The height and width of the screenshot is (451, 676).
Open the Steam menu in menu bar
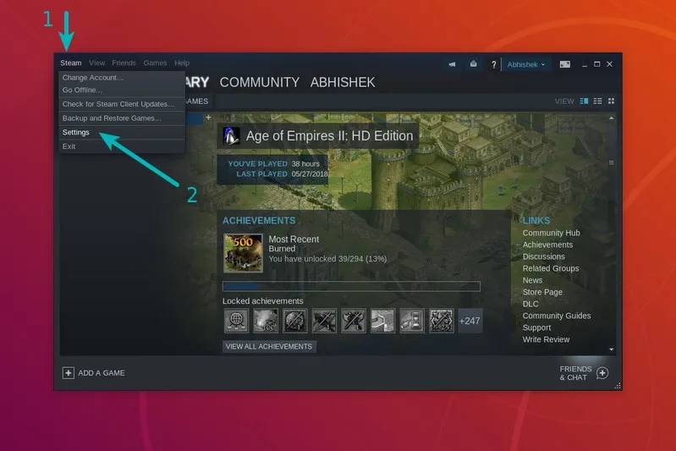coord(71,63)
